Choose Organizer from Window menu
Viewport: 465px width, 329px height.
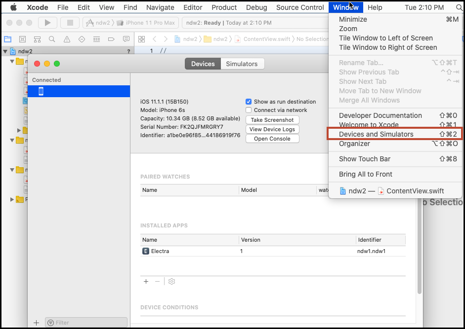pos(395,144)
